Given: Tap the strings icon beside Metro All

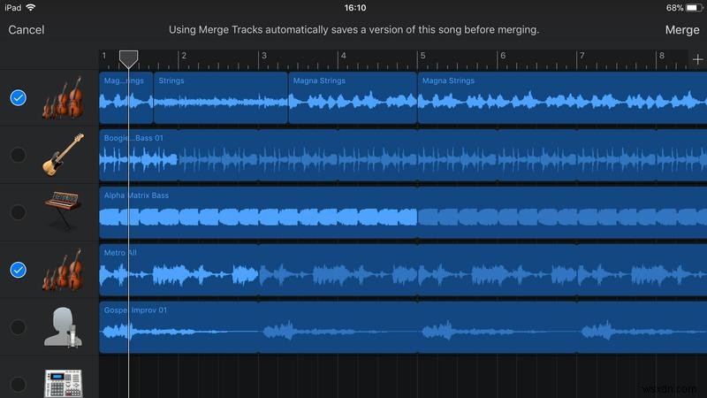Looking at the screenshot, I should (63, 270).
